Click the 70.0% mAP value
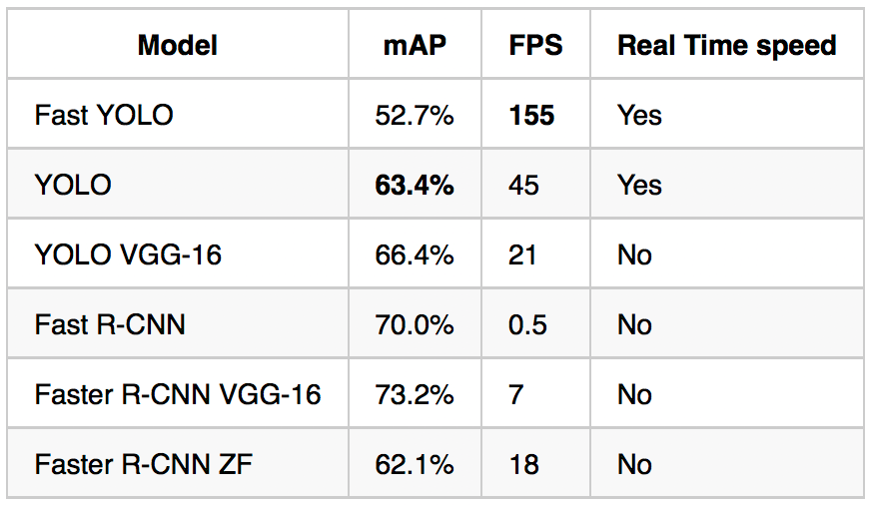This screenshot has height=507, width=873. click(x=415, y=324)
